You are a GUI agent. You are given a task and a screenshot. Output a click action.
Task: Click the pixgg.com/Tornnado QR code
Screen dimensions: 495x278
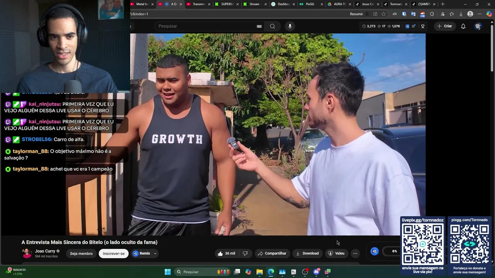click(469, 244)
